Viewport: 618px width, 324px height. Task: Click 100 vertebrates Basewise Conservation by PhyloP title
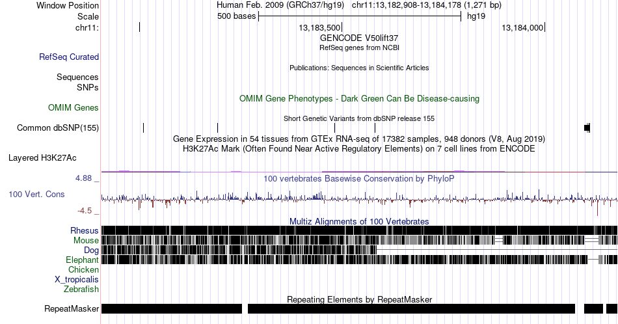tap(359, 178)
